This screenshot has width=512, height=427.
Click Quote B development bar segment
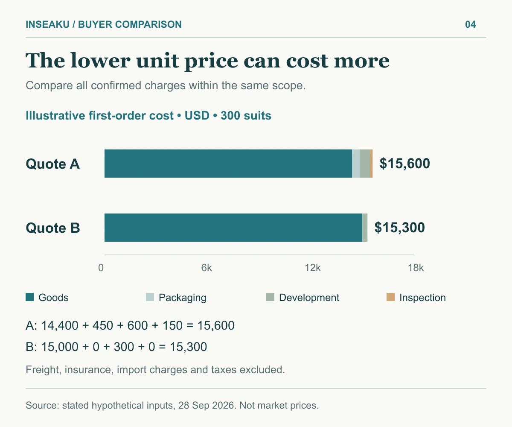click(365, 228)
